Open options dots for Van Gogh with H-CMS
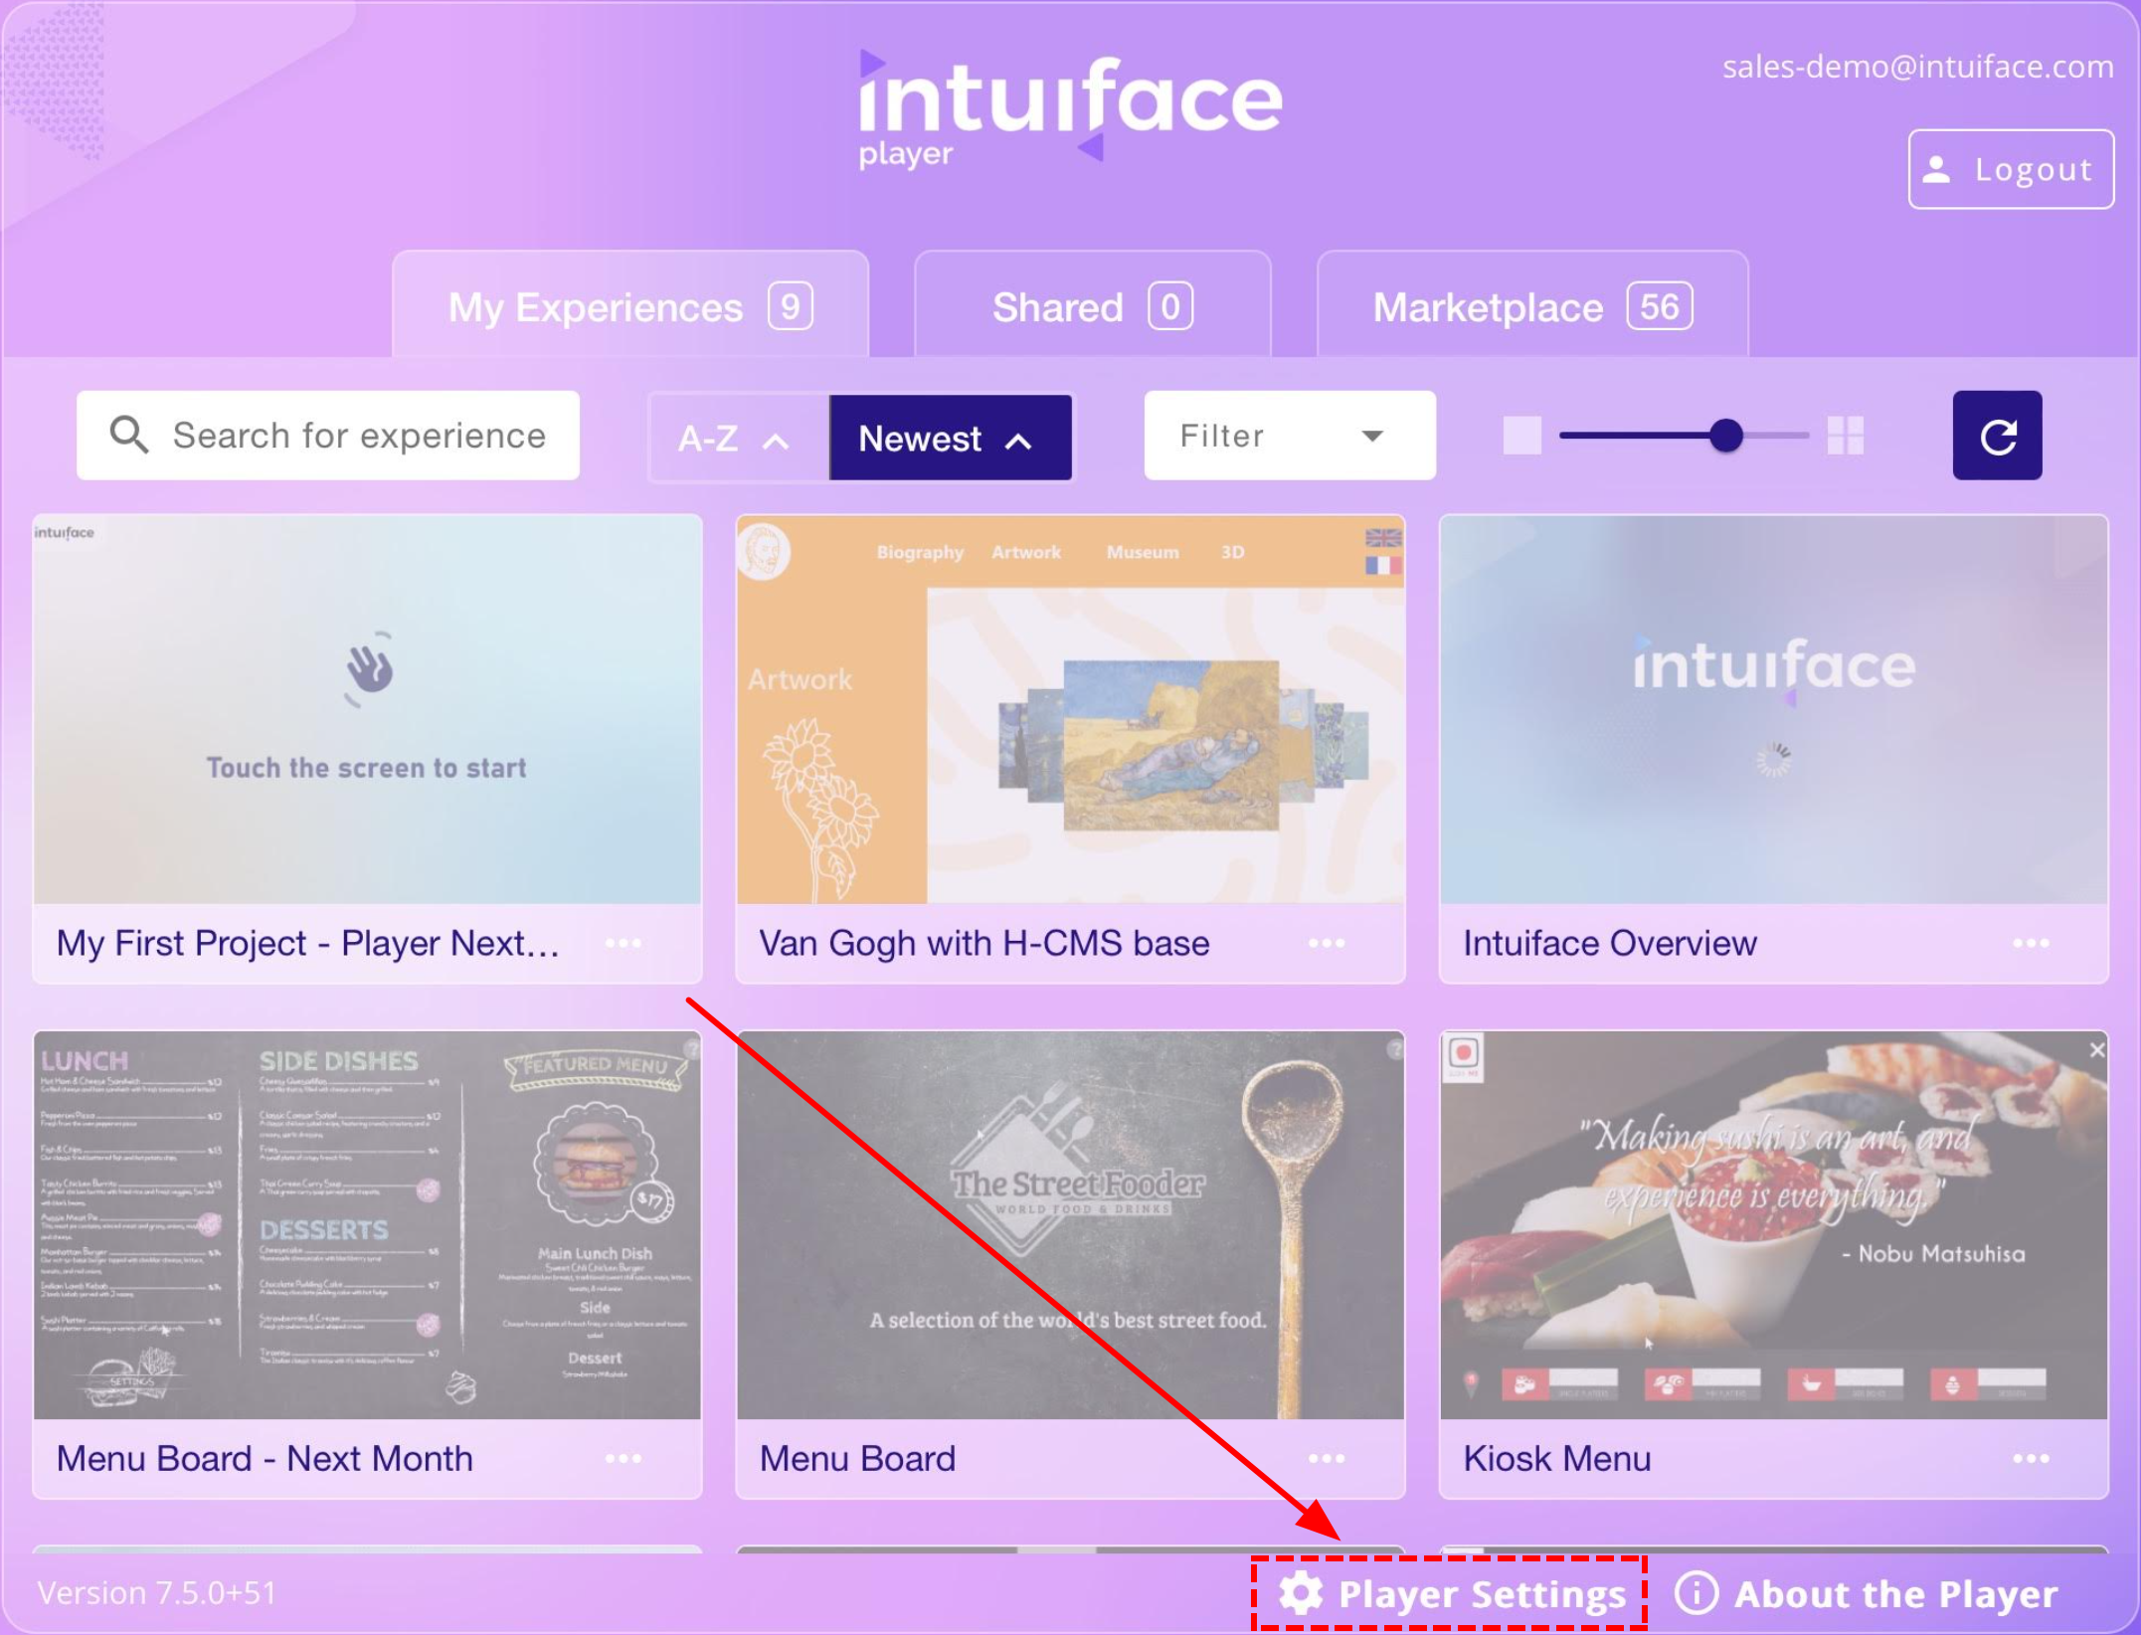The image size is (2141, 1635). click(1327, 943)
